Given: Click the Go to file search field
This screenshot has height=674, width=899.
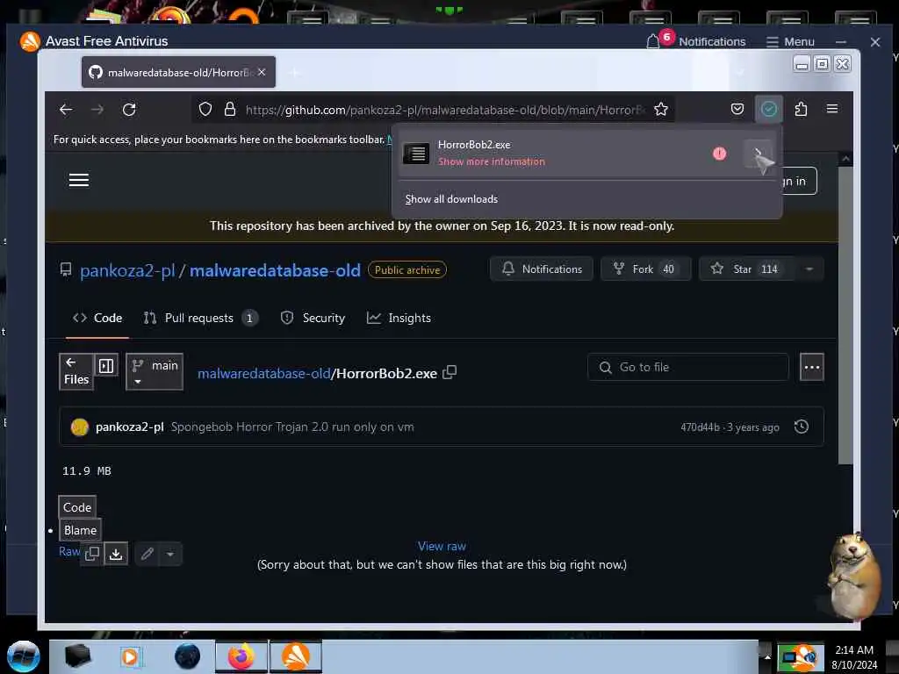Looking at the screenshot, I should [688, 367].
